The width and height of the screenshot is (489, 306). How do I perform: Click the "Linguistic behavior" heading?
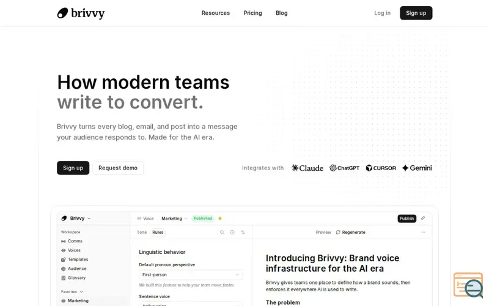click(162, 252)
